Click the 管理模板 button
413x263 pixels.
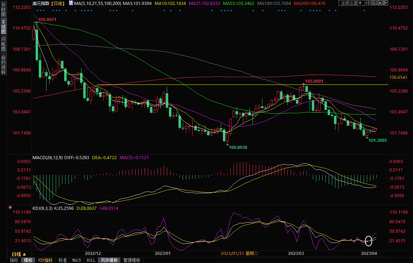[131, 260]
